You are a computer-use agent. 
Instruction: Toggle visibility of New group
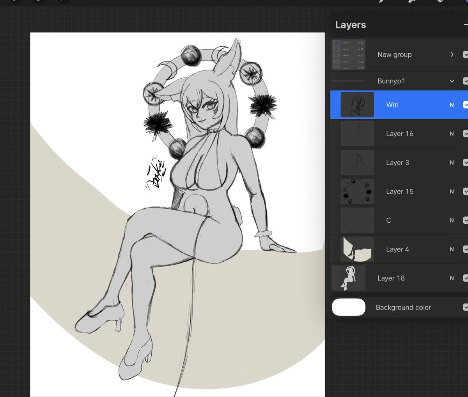(x=466, y=54)
